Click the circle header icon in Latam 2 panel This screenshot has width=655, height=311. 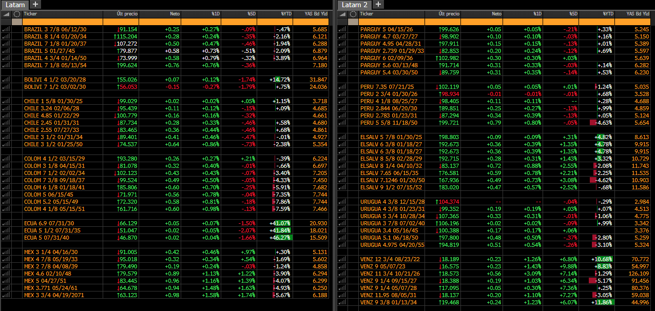tap(353, 14)
